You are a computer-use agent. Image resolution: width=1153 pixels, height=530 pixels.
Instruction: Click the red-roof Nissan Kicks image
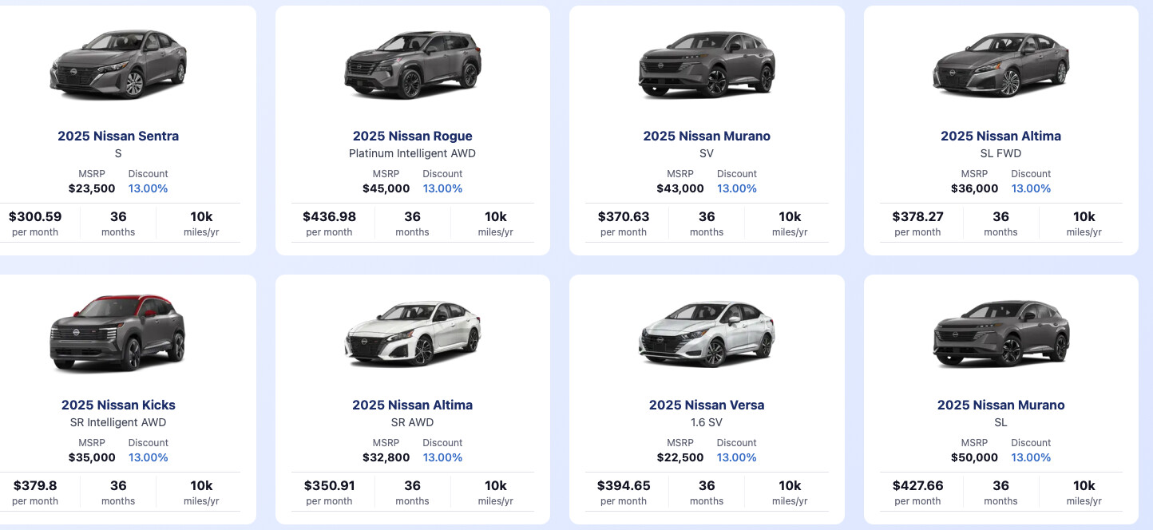118,334
